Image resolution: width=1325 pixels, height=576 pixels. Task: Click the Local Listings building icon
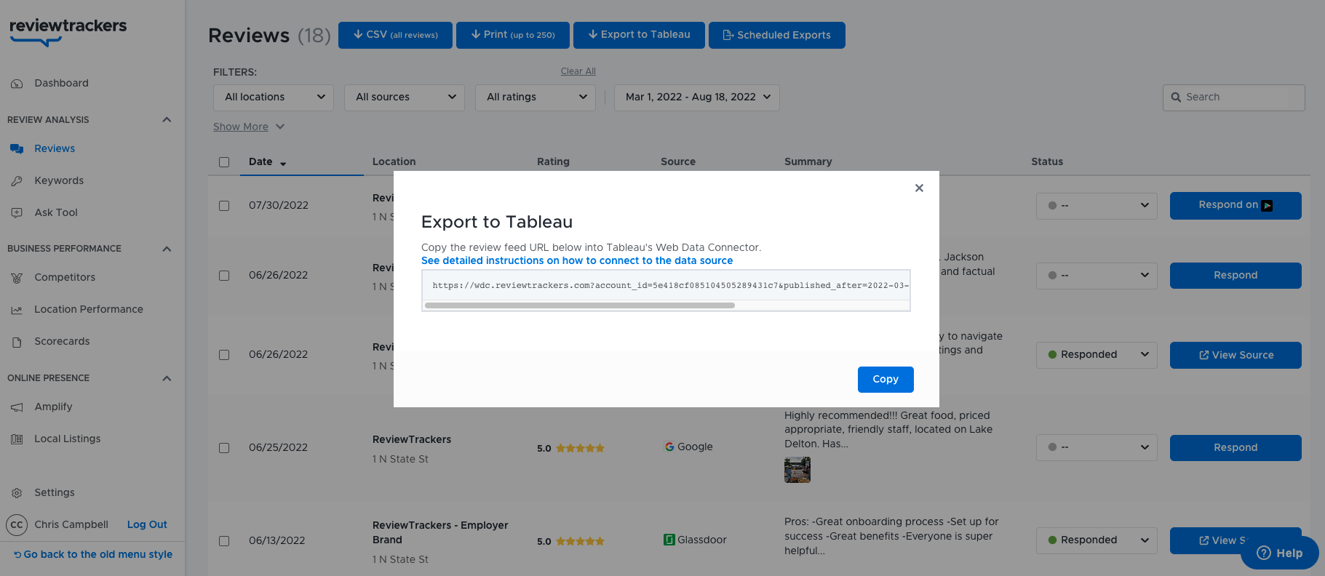[x=17, y=439]
